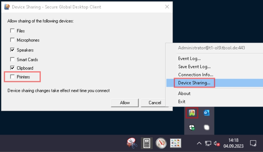Click the muted speaker volume icon

217,143
